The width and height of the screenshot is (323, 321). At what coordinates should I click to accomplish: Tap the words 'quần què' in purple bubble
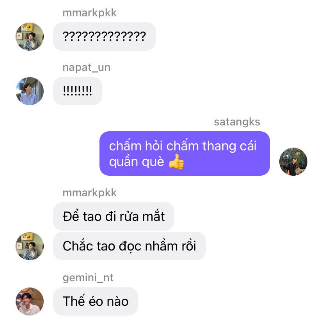point(137,162)
